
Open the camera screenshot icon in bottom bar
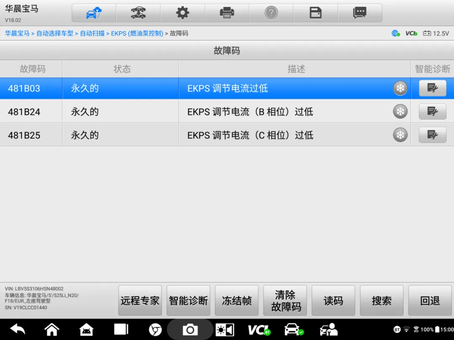tap(190, 330)
